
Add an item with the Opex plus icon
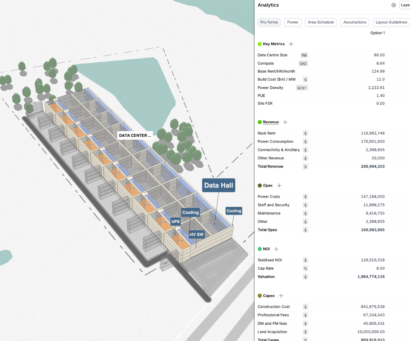click(x=279, y=186)
